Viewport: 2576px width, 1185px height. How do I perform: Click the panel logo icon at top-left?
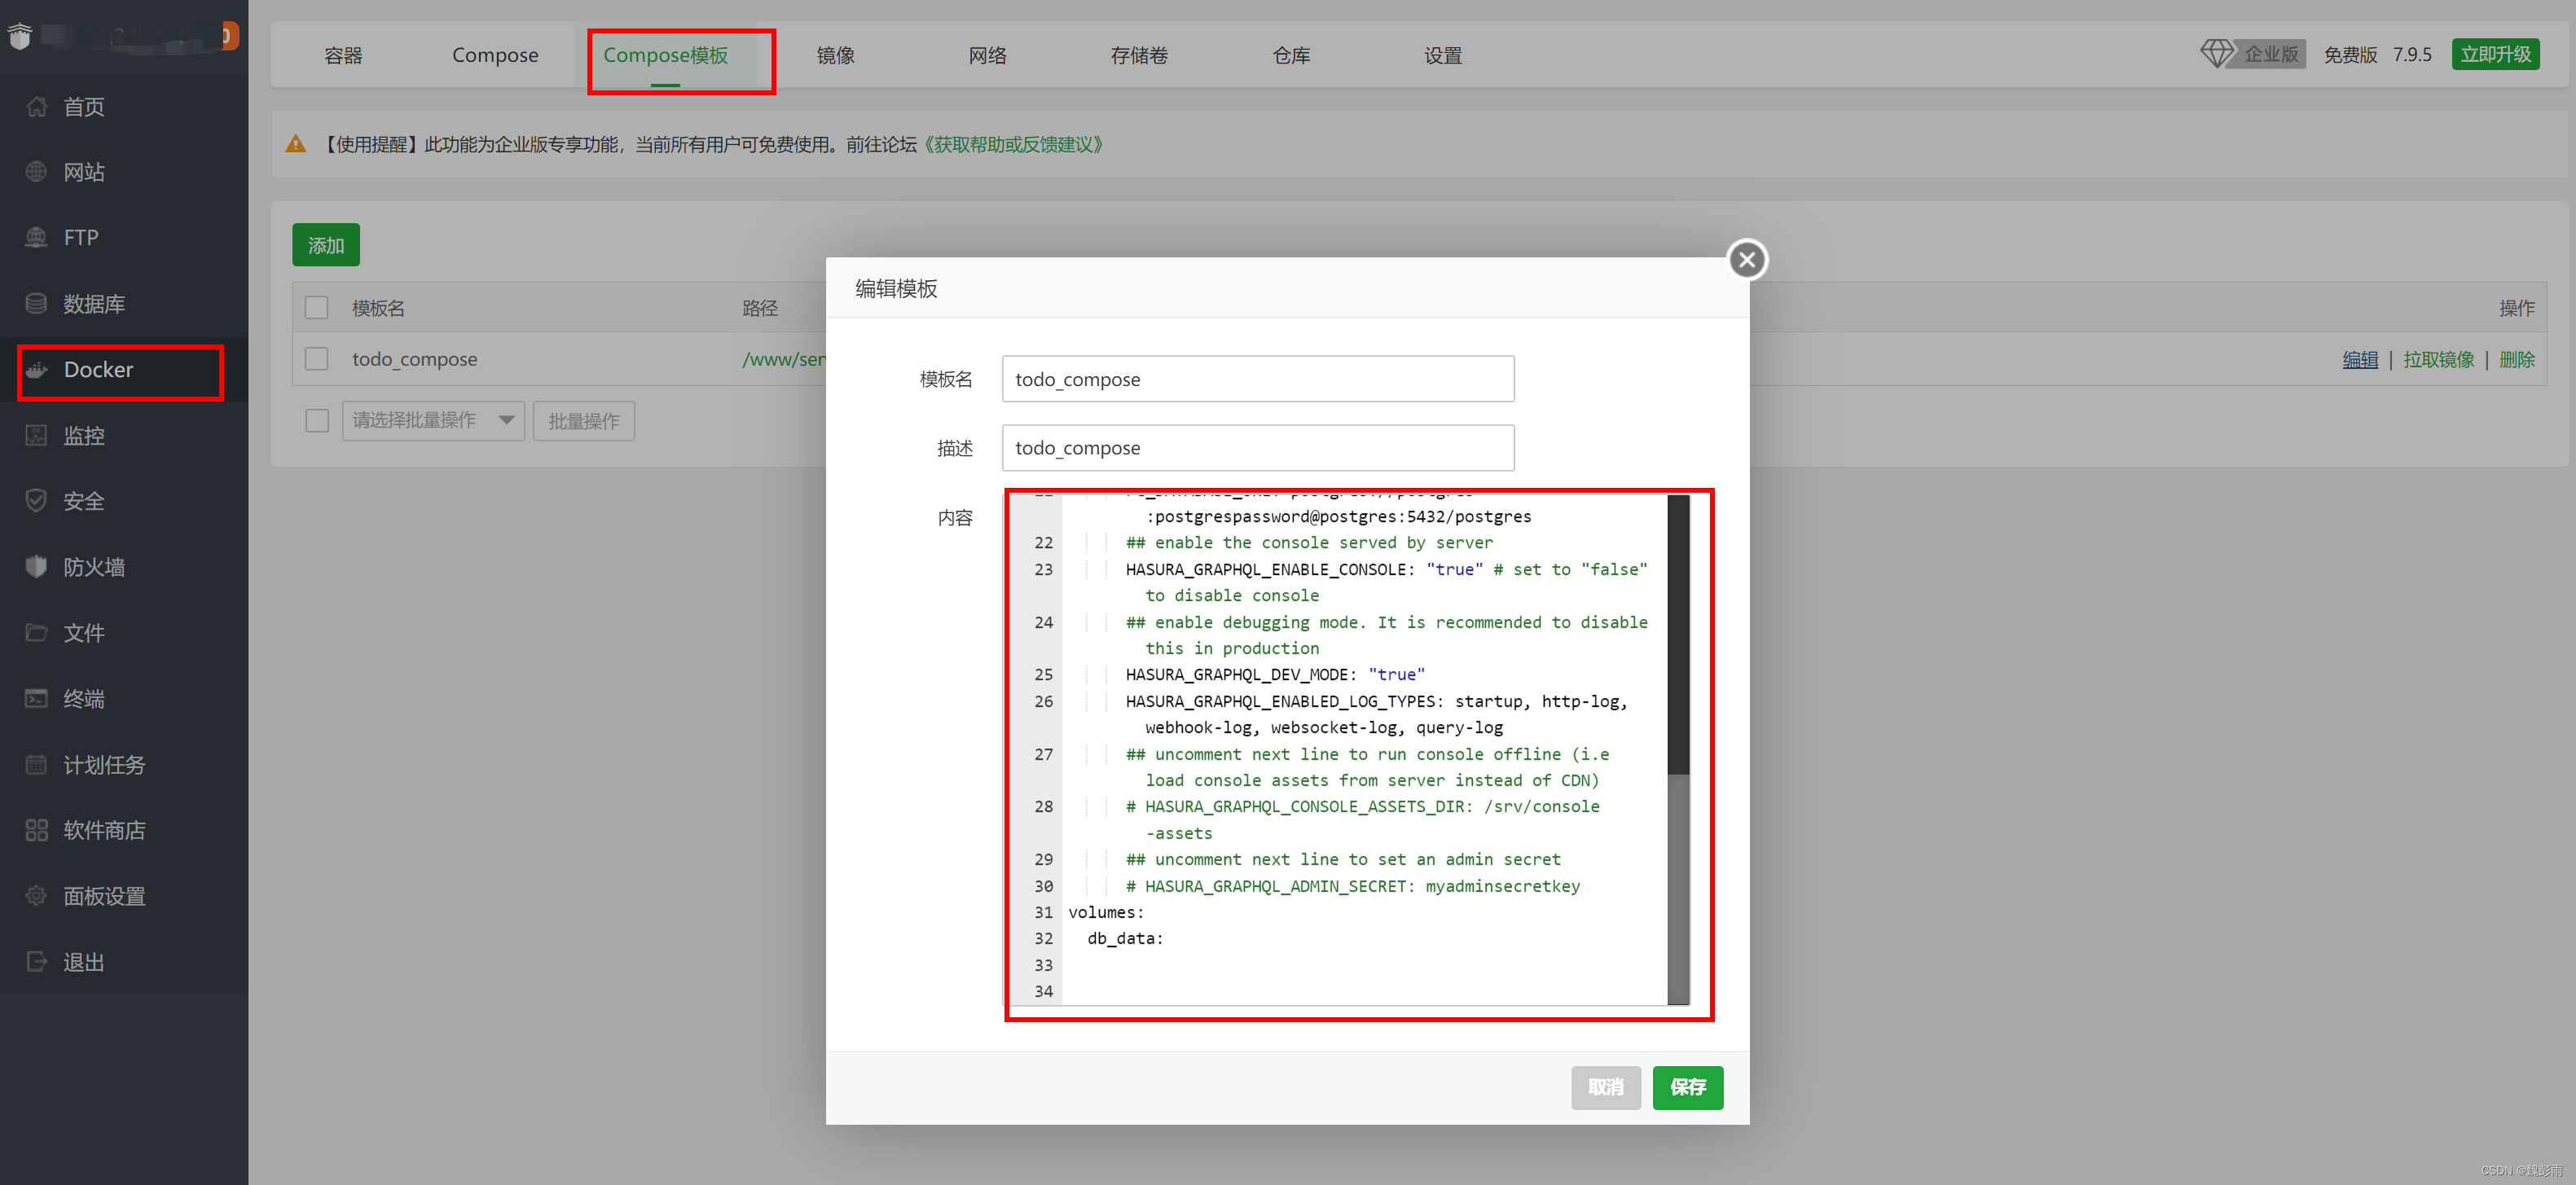(x=20, y=36)
